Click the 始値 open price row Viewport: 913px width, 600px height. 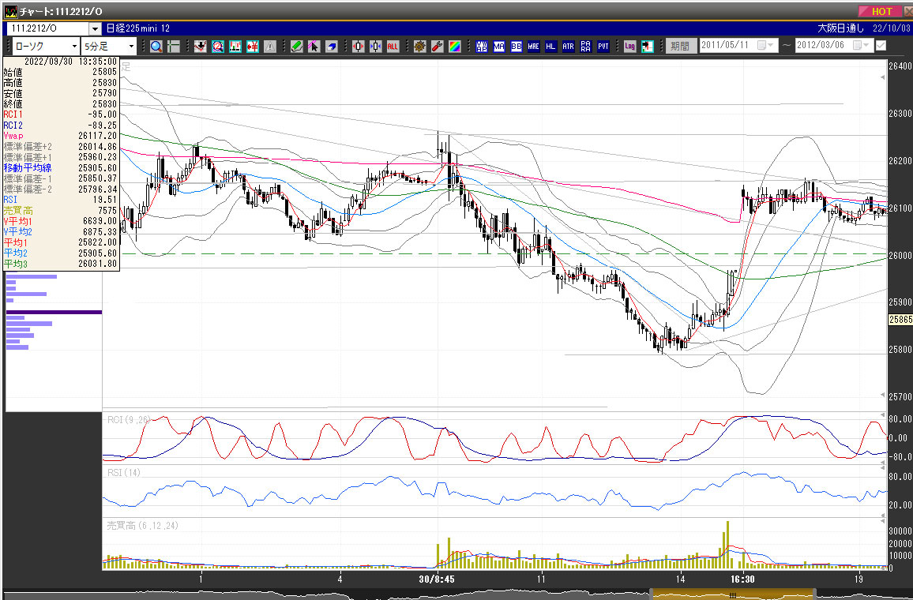pyautogui.click(x=61, y=72)
